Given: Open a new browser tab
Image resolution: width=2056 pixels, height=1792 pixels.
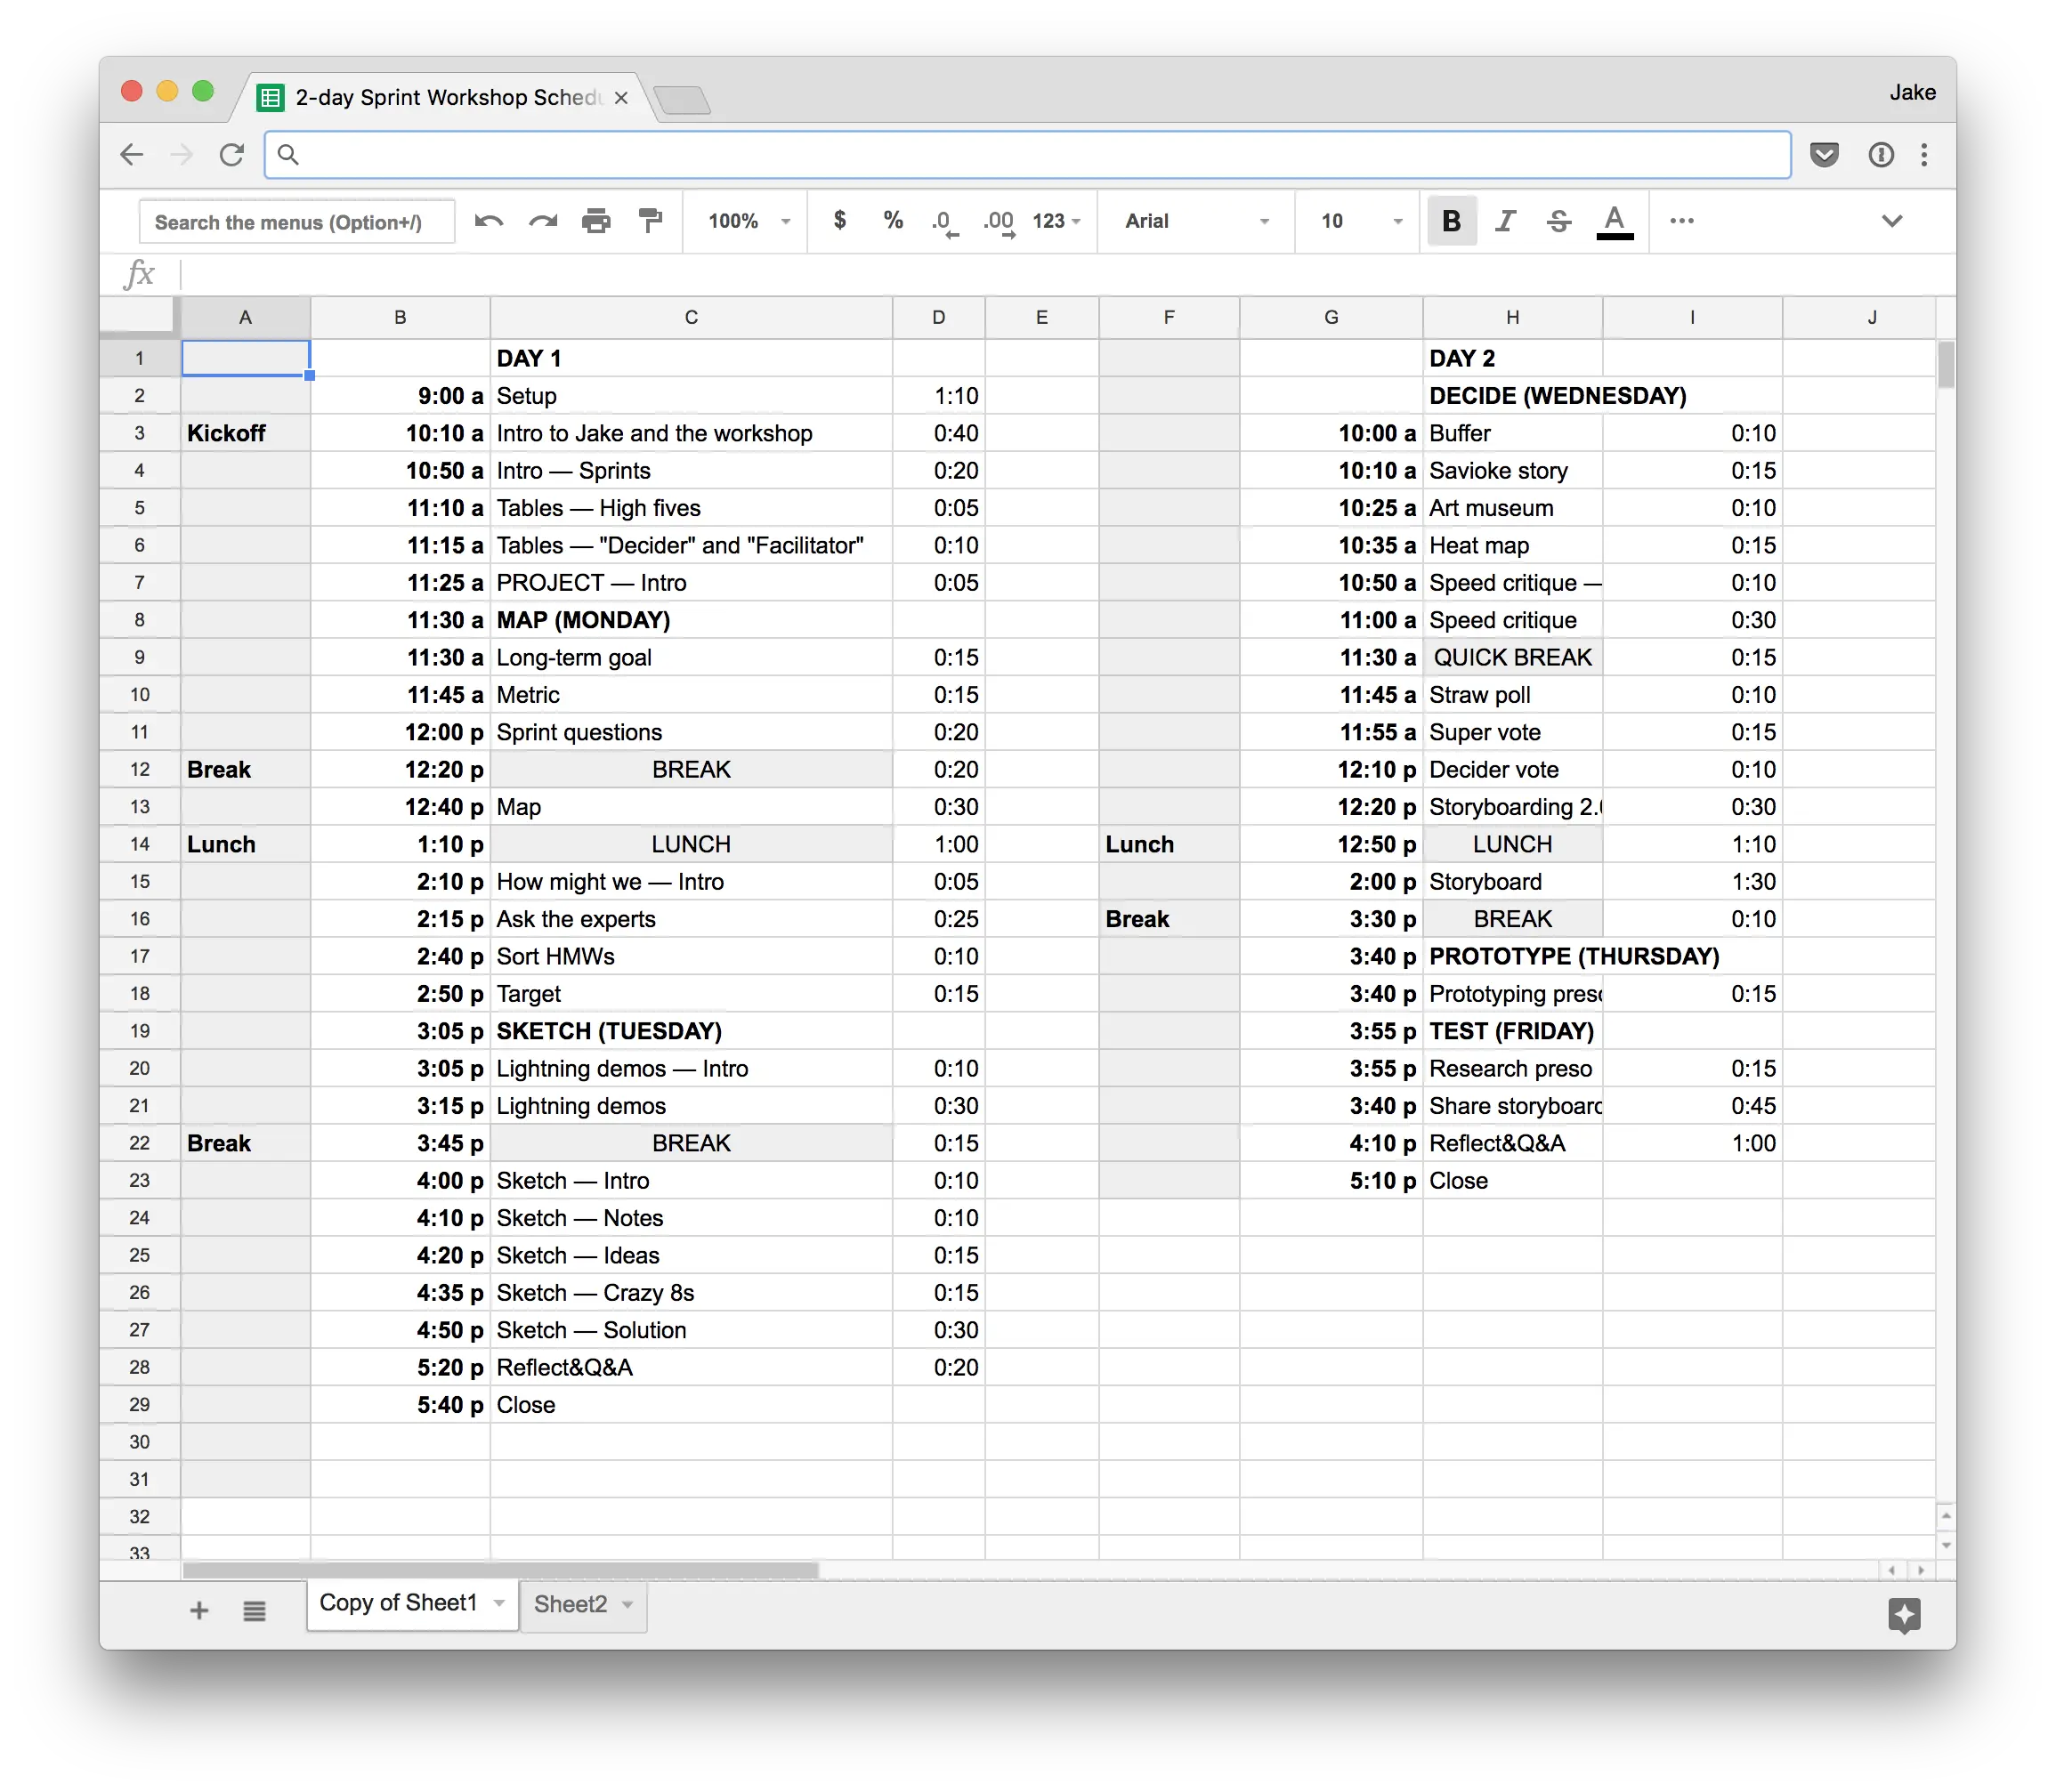Looking at the screenshot, I should click(683, 100).
